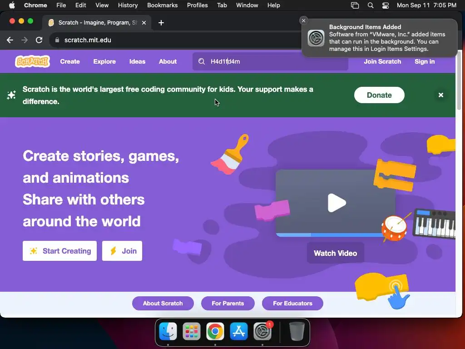Screen dimensions: 465x349
Task: Close the Scratch browser tab
Action: tap(144, 23)
